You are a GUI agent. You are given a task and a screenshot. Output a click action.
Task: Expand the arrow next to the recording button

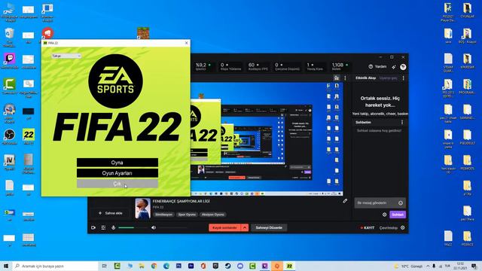pyautogui.click(x=245, y=227)
